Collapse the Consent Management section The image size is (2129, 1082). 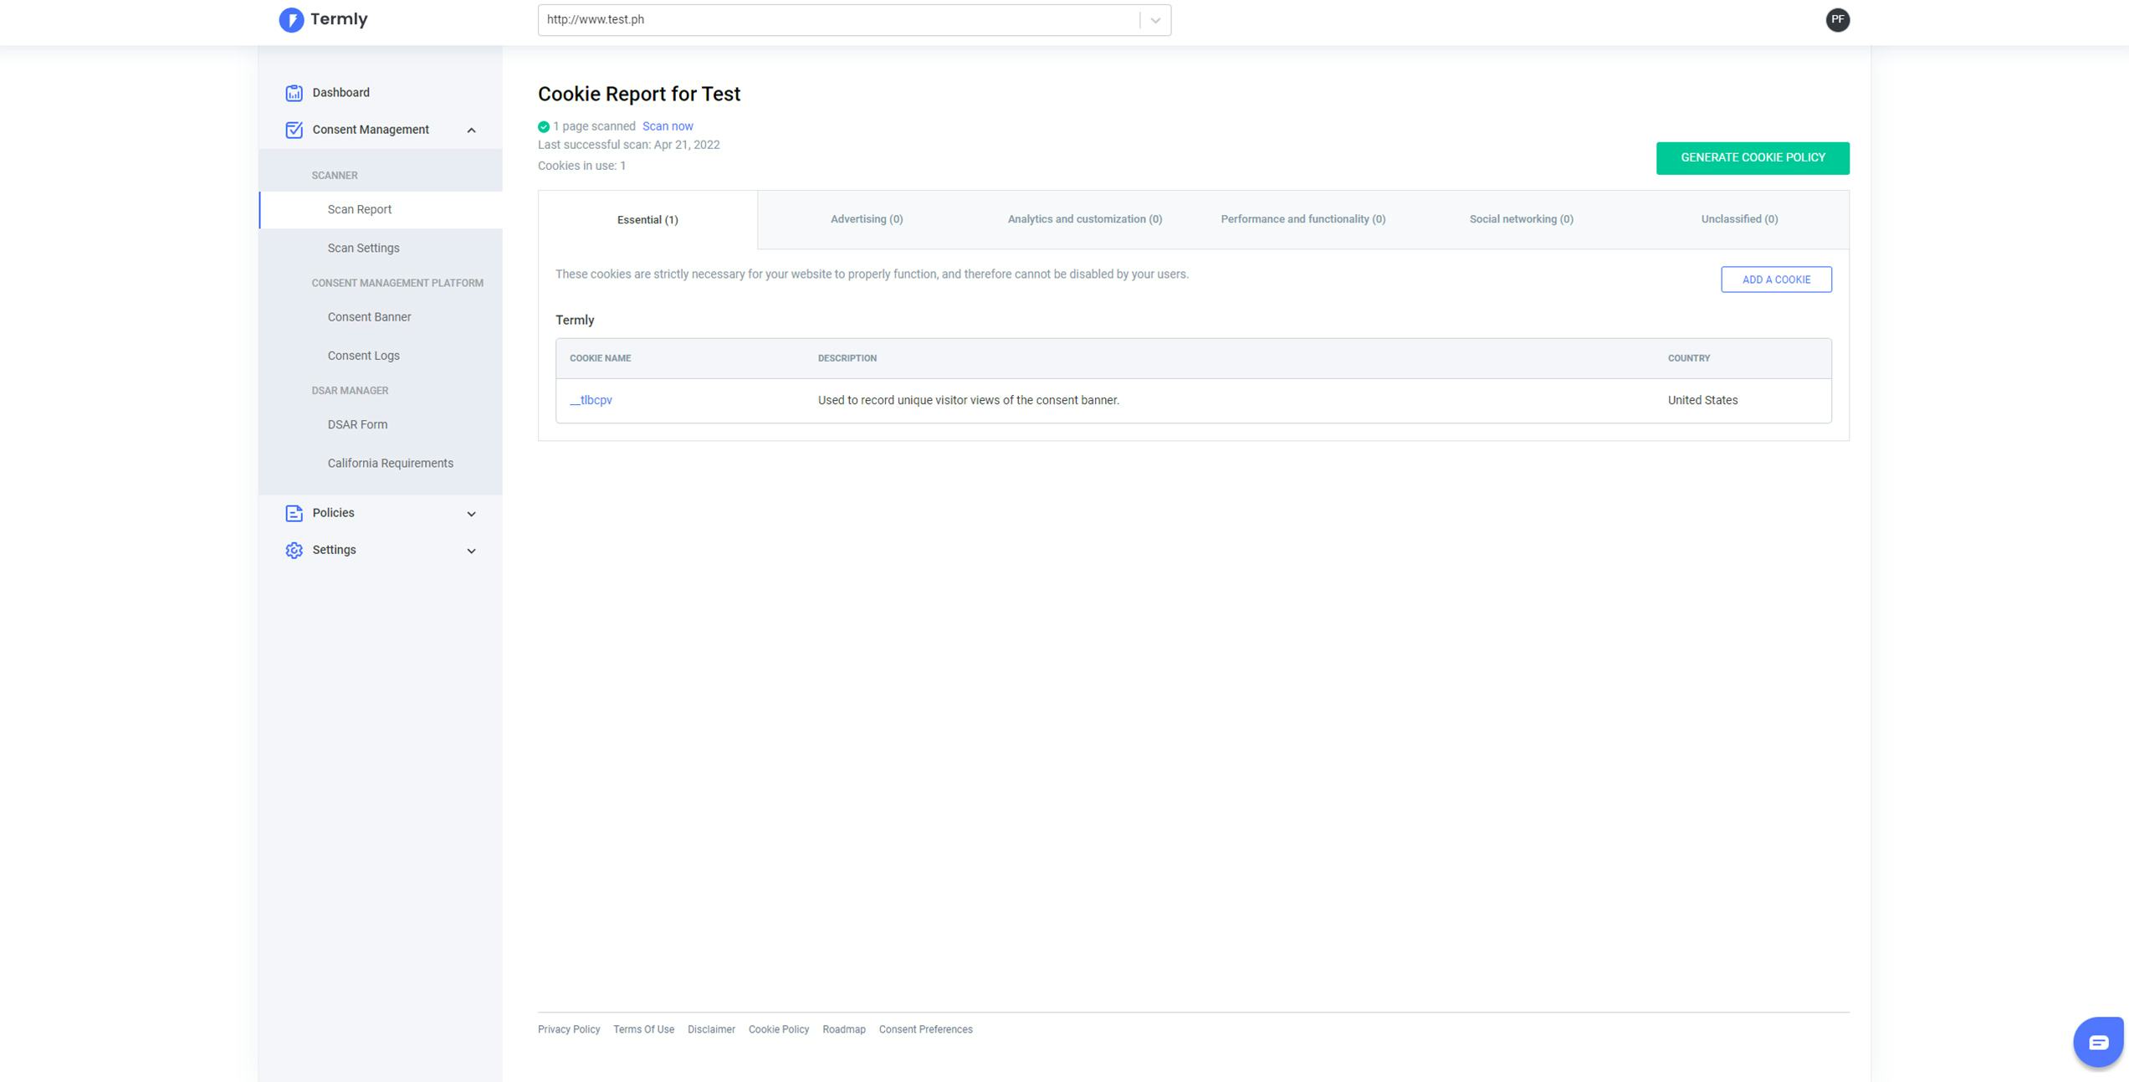pyautogui.click(x=470, y=130)
